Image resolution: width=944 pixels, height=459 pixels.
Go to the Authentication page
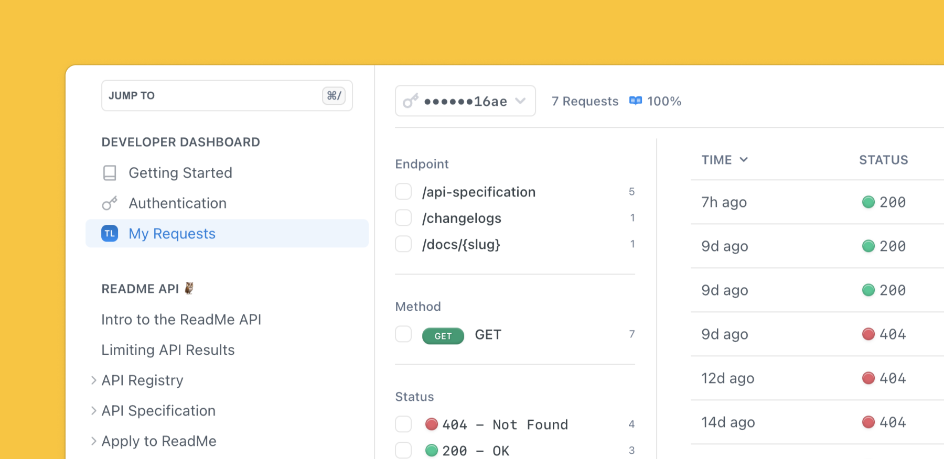tap(178, 203)
